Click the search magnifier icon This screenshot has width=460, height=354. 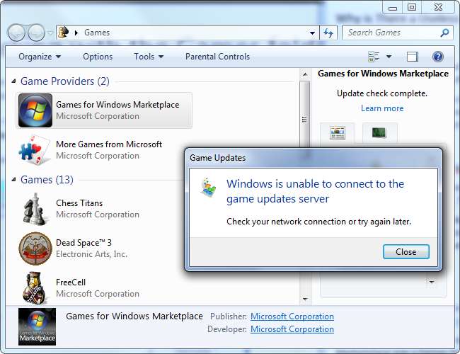[x=445, y=33]
